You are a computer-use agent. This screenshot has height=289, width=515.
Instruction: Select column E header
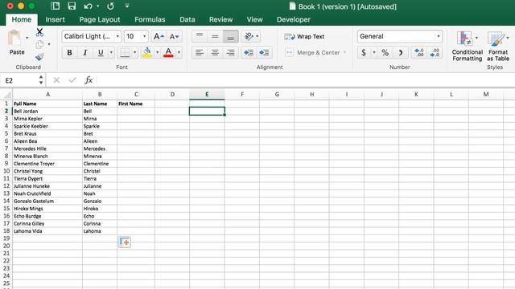tap(207, 95)
